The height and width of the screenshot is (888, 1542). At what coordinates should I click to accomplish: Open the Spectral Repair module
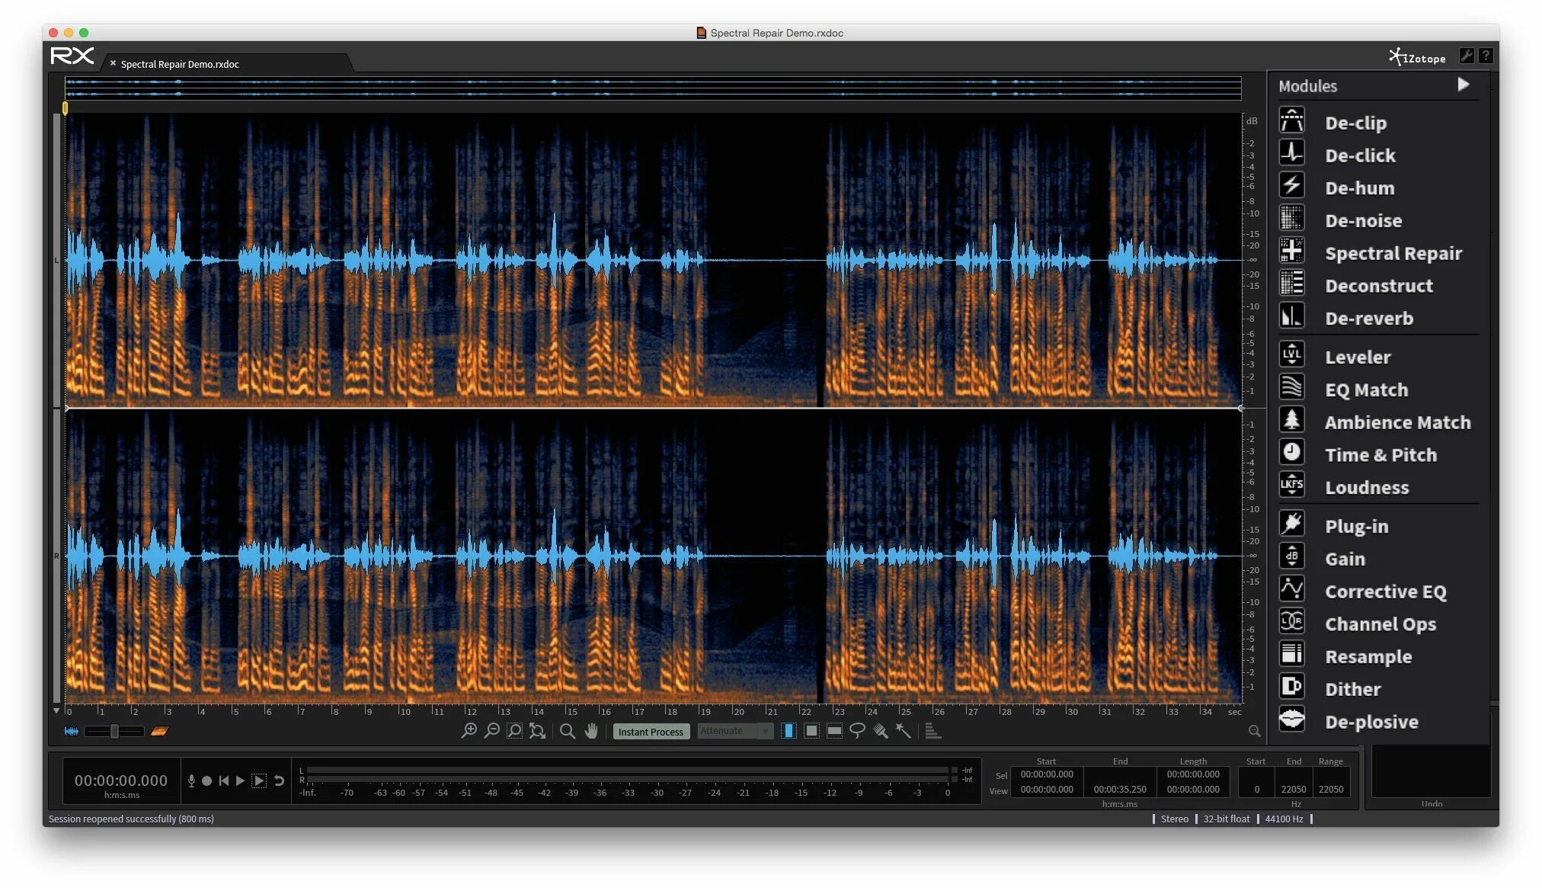(1393, 253)
